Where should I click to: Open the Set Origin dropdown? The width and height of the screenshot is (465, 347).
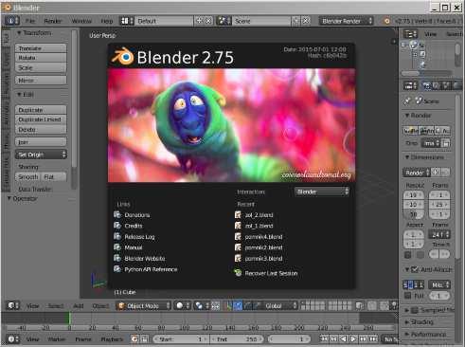pos(41,155)
